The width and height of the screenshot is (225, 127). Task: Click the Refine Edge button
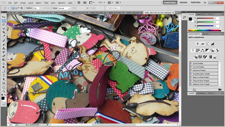coord(113,8)
